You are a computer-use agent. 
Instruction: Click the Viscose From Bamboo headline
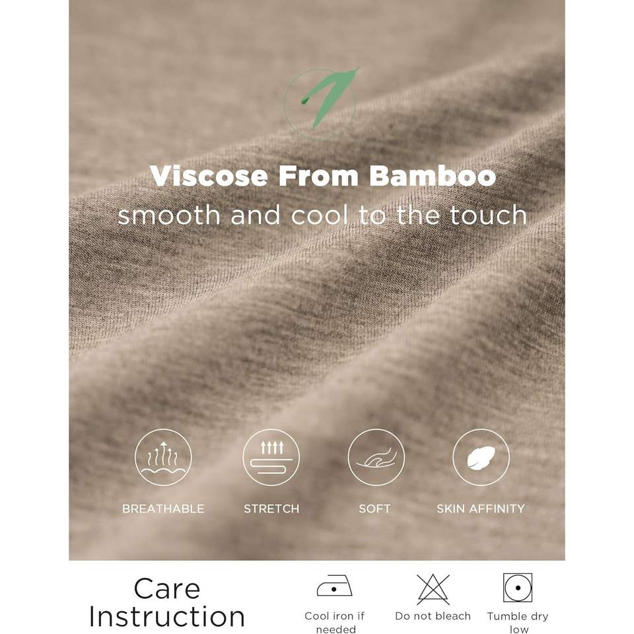click(323, 176)
